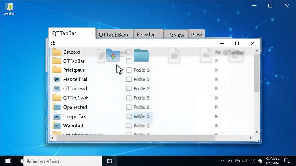
Task: Select the QTTebOeok row name
Action: [76, 98]
